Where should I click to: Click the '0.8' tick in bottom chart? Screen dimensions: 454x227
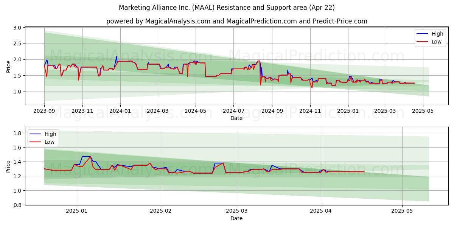pyautogui.click(x=17, y=205)
